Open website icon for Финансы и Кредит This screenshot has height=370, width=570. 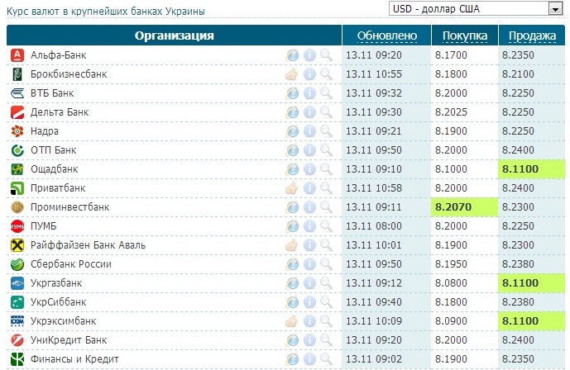(x=292, y=359)
